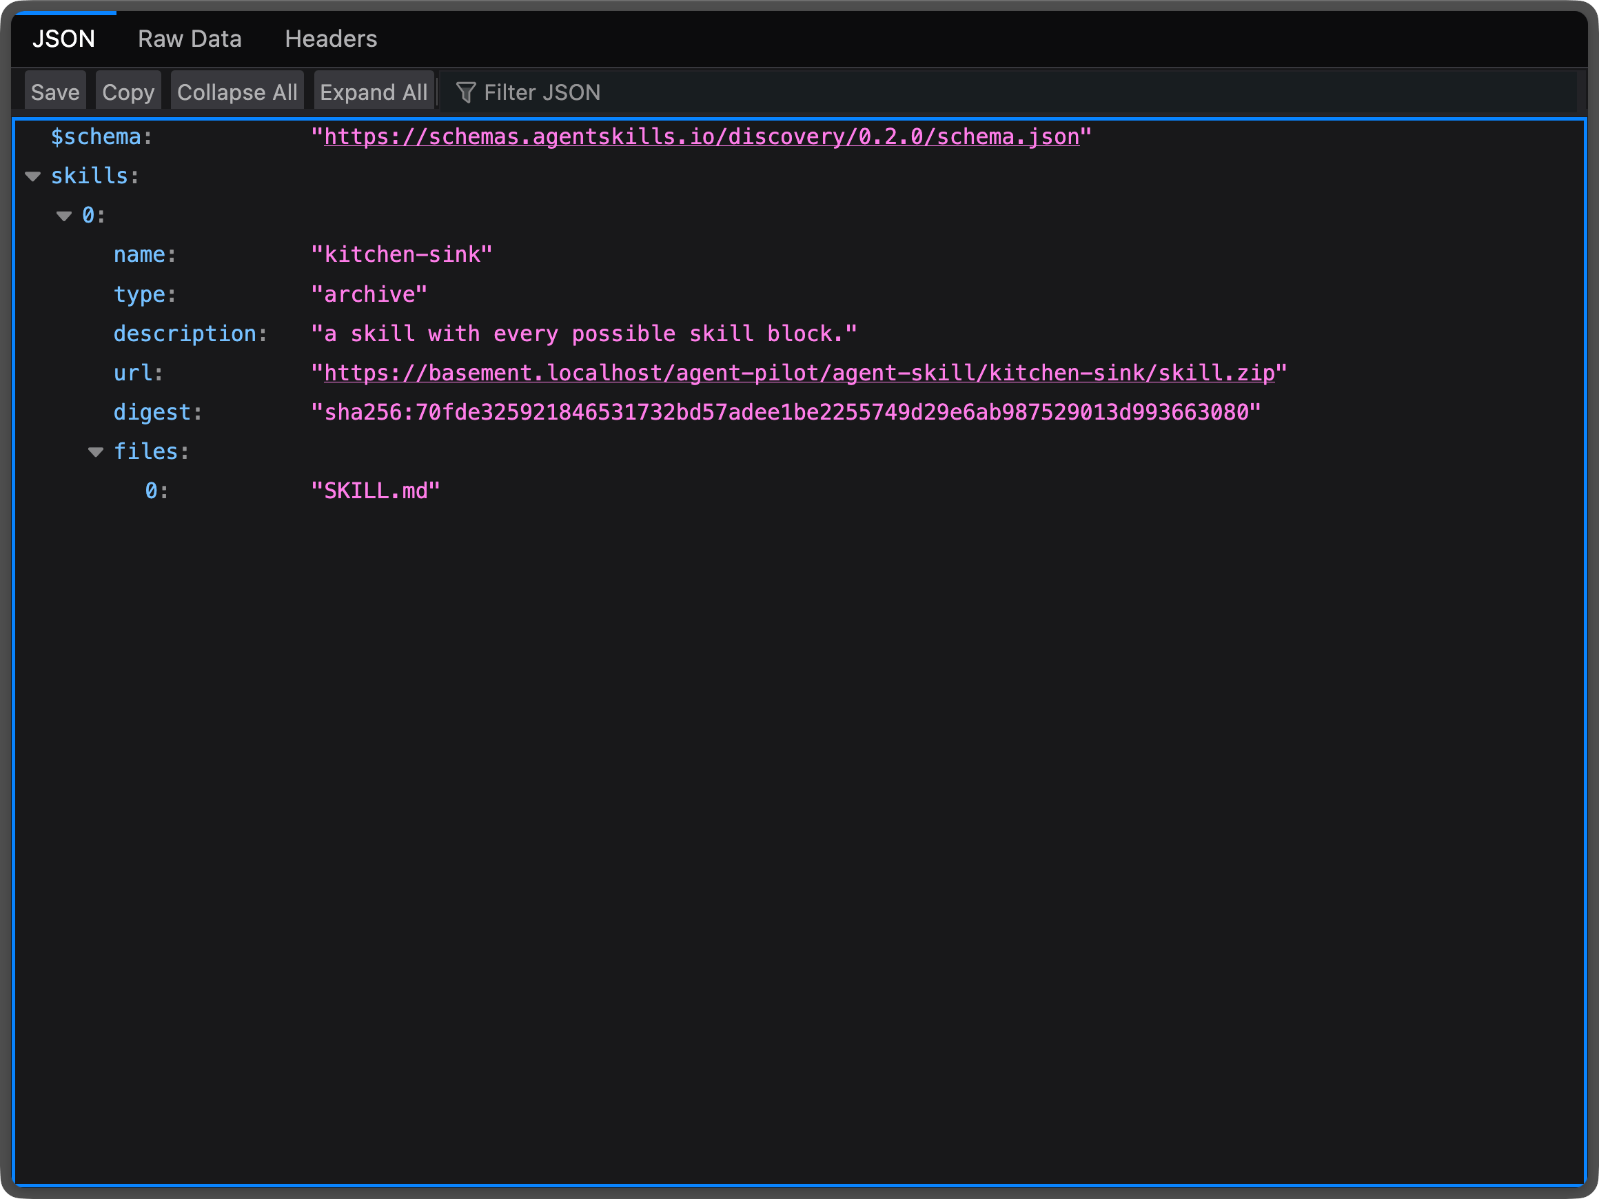Collapse the files node arrow
Viewport: 1599px width, 1199px height.
click(95, 453)
